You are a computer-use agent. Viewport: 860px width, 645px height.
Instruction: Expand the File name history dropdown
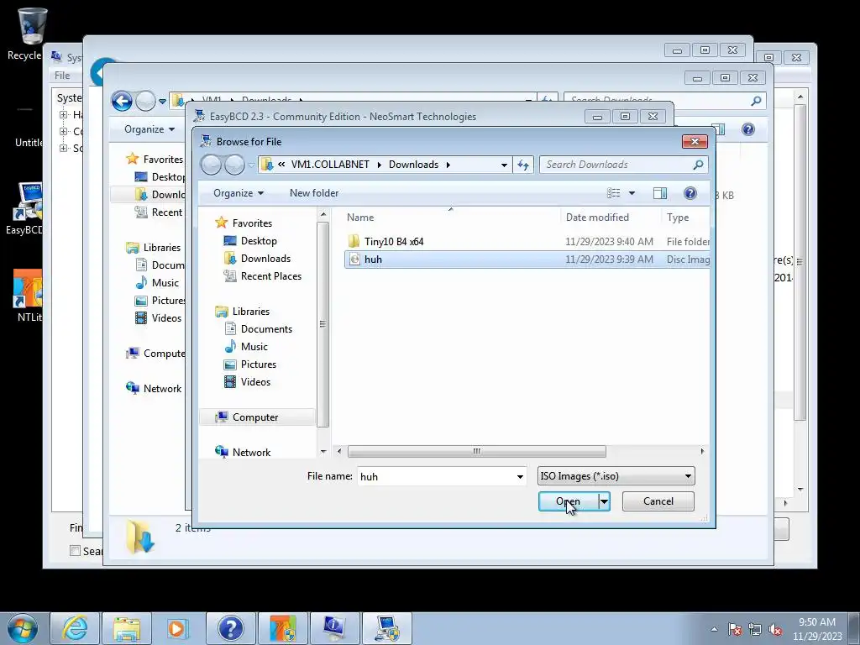(520, 477)
